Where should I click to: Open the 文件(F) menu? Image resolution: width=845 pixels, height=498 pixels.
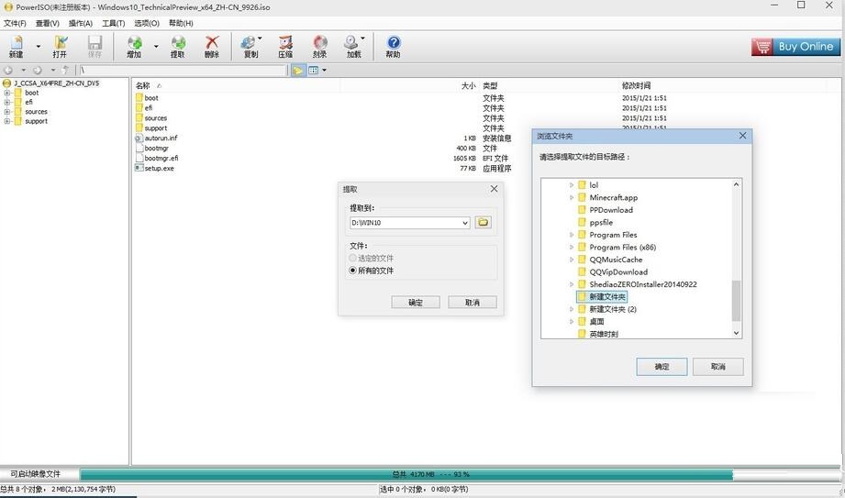(x=15, y=23)
